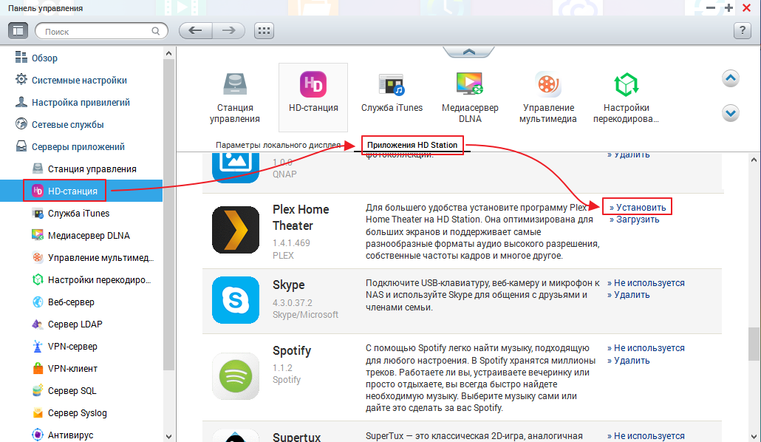The height and width of the screenshot is (442, 761).
Task: Select the HD-станция icon in the top strip
Action: [x=313, y=97]
